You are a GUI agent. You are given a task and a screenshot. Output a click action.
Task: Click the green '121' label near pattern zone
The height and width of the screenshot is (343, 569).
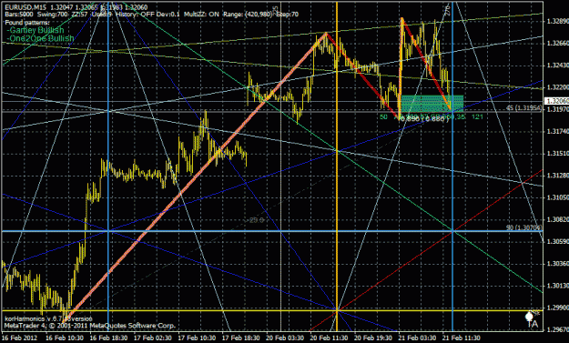tap(477, 116)
